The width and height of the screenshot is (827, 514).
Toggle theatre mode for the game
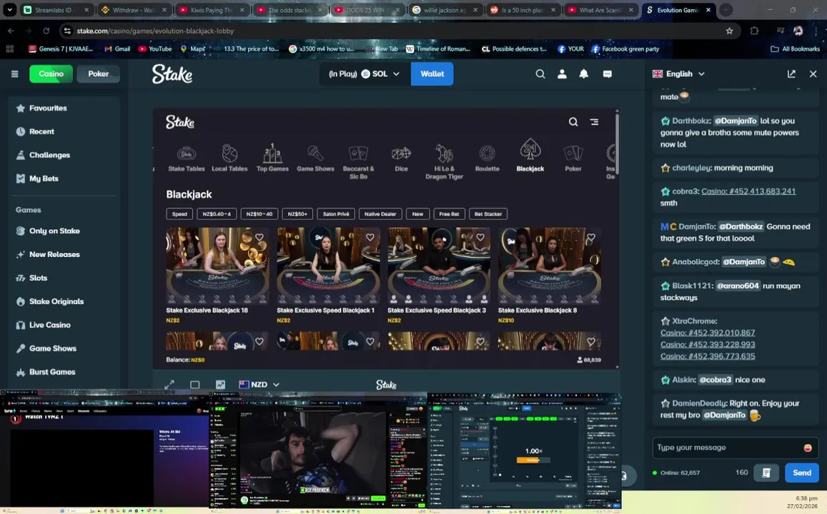pos(194,385)
